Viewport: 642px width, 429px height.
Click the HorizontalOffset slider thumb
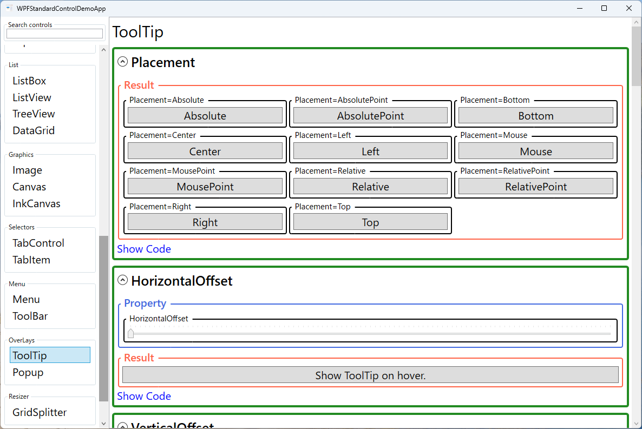130,333
